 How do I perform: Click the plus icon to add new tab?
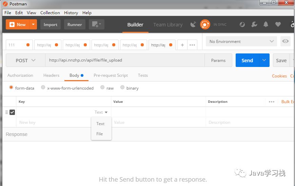click(182, 45)
